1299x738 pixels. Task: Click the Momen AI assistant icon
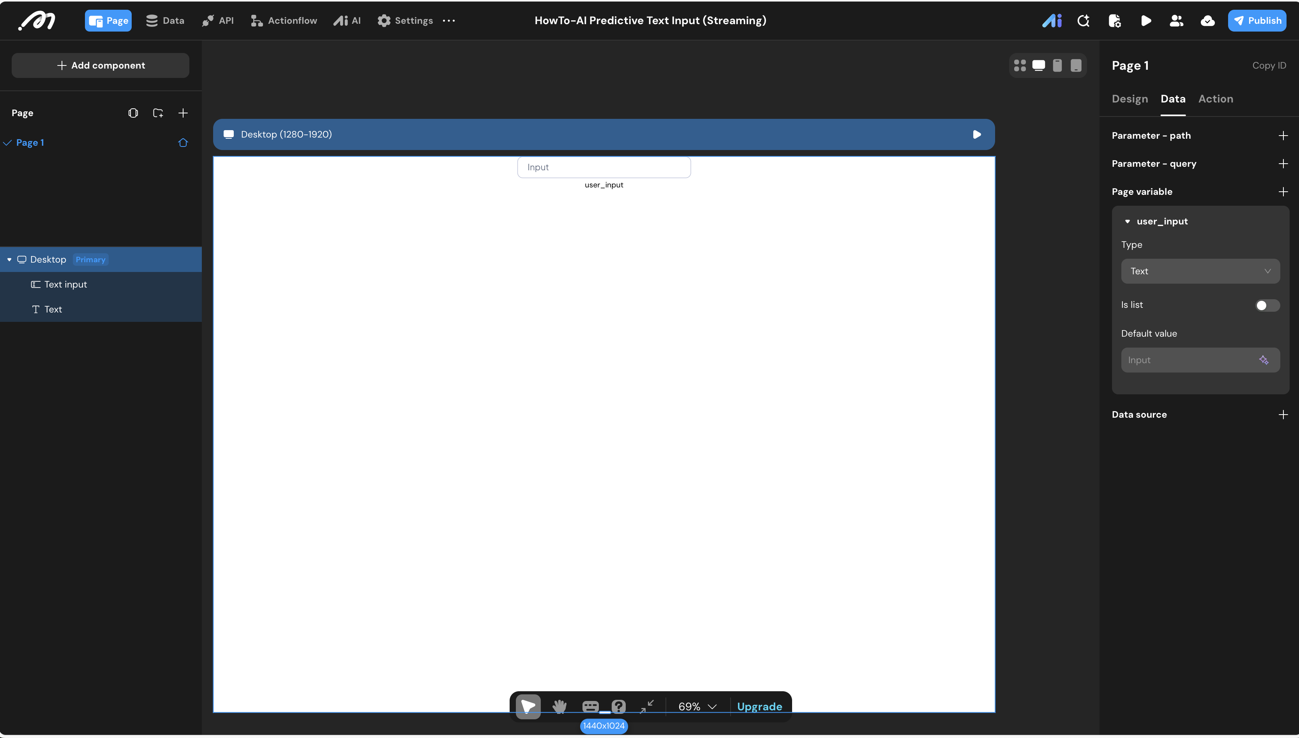pos(1052,21)
